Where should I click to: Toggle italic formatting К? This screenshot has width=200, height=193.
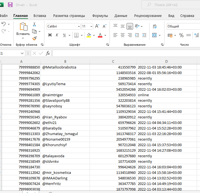click(x=57, y=35)
